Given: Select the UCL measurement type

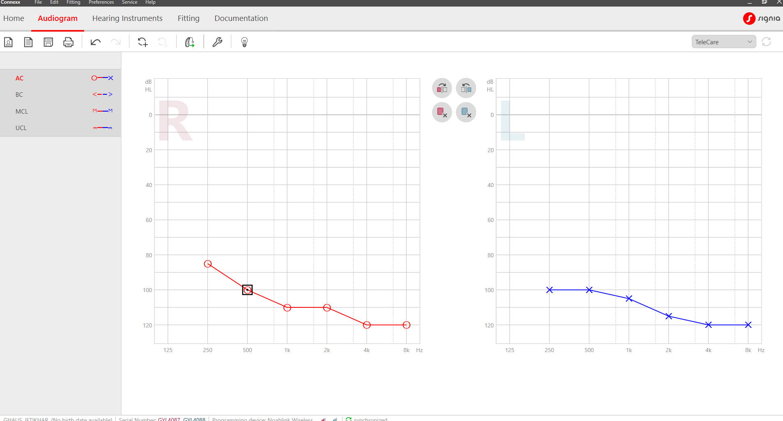Looking at the screenshot, I should click(61, 128).
